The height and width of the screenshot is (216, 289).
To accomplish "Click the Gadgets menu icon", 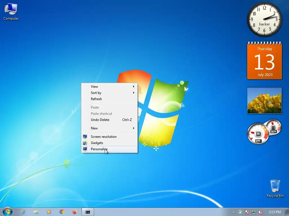I will click(x=85, y=143).
